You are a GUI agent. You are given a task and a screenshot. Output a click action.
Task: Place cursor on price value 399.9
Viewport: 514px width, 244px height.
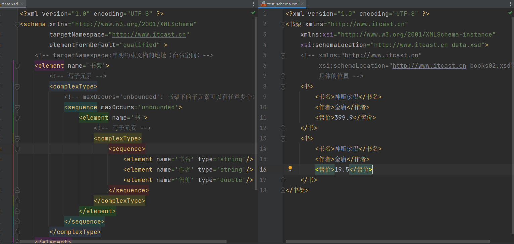(344, 118)
